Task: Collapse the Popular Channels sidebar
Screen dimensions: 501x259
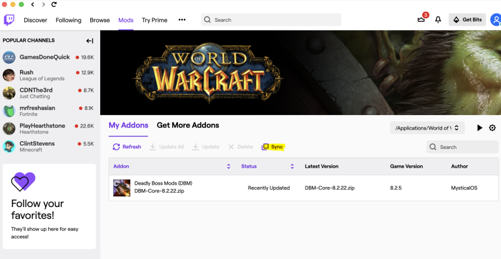Action: point(90,41)
